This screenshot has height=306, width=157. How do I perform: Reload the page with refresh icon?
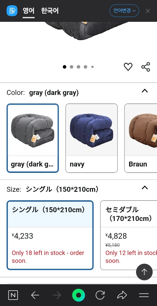point(100,295)
